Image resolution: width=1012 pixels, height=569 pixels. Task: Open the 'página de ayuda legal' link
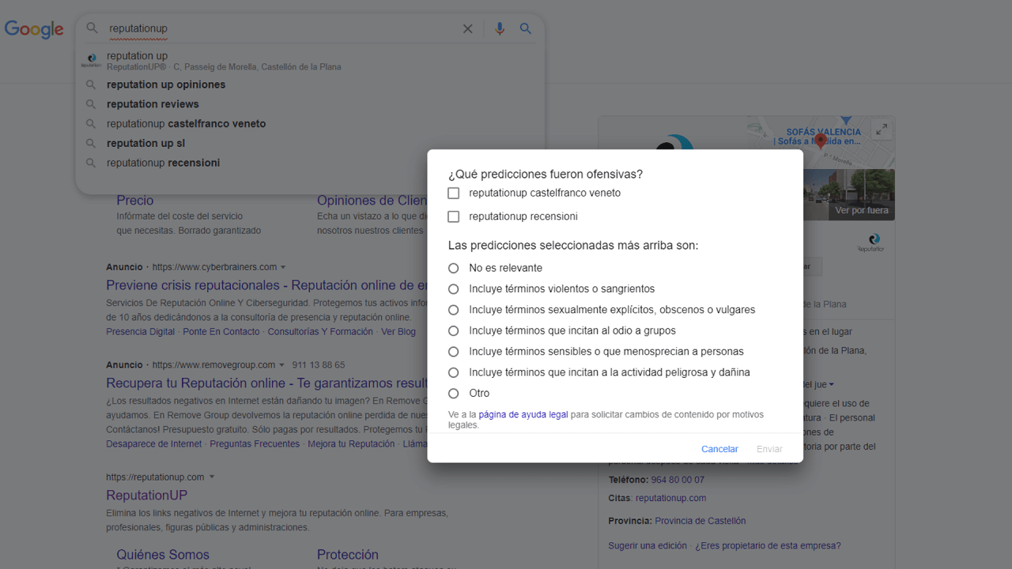[523, 414]
